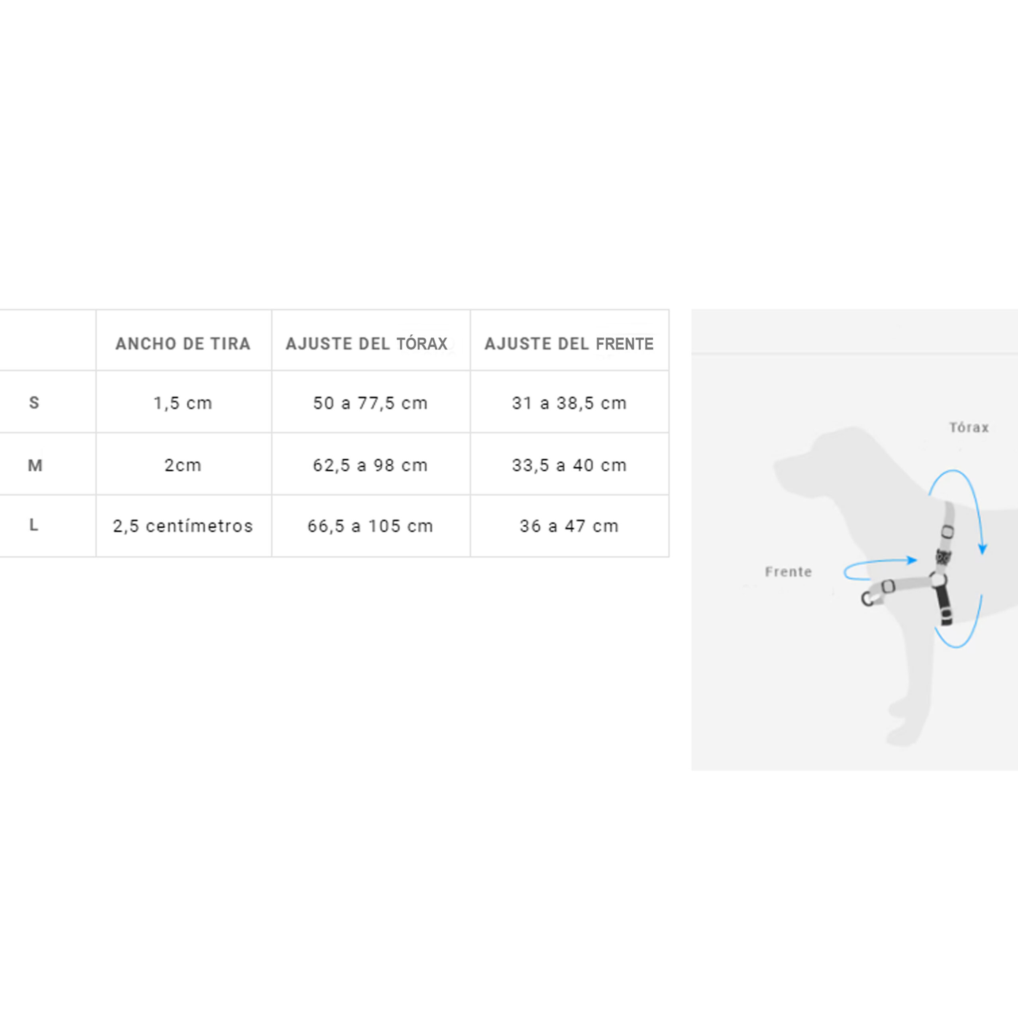Click the "33,5 a 40 cm" cell

click(x=569, y=465)
